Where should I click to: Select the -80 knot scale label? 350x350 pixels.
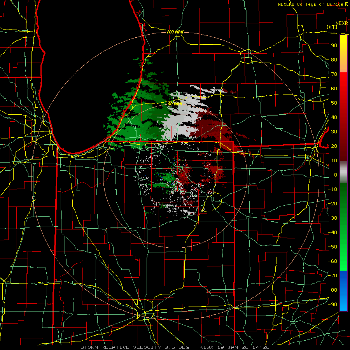[332, 290]
